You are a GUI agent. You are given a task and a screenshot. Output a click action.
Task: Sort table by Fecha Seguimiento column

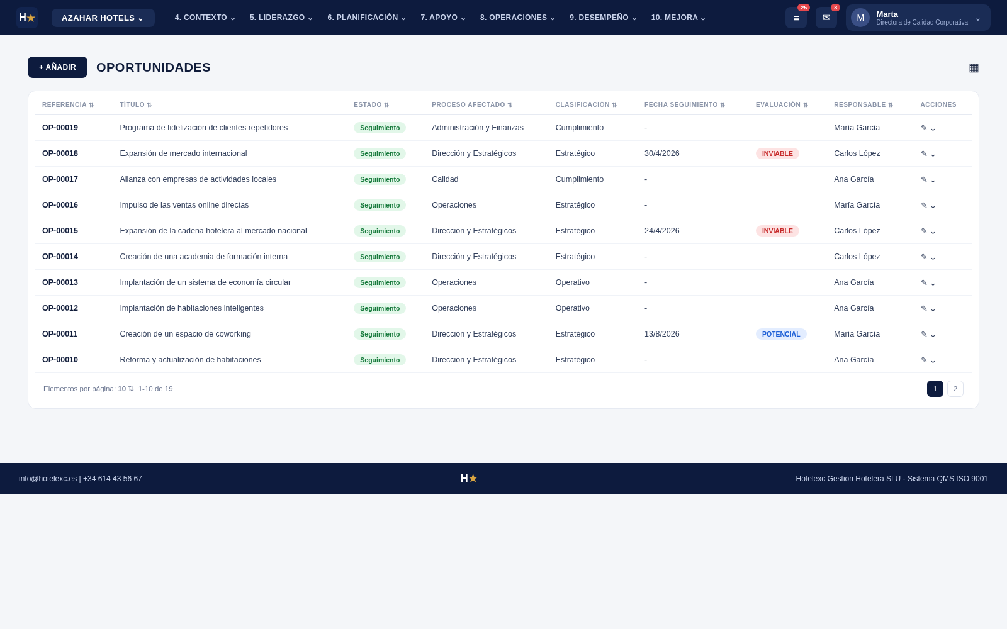click(x=685, y=105)
